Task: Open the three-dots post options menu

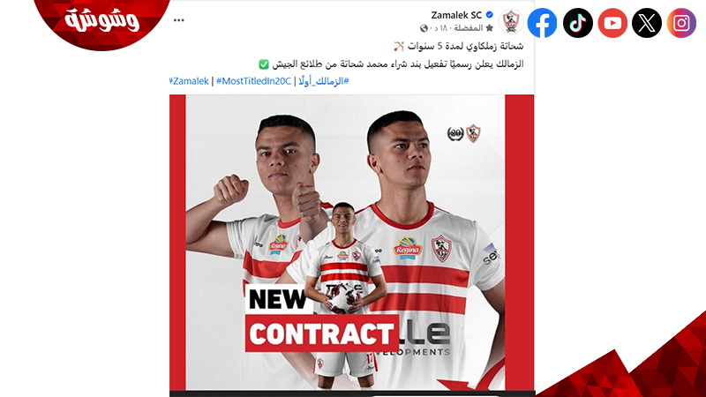Action: coord(179,20)
